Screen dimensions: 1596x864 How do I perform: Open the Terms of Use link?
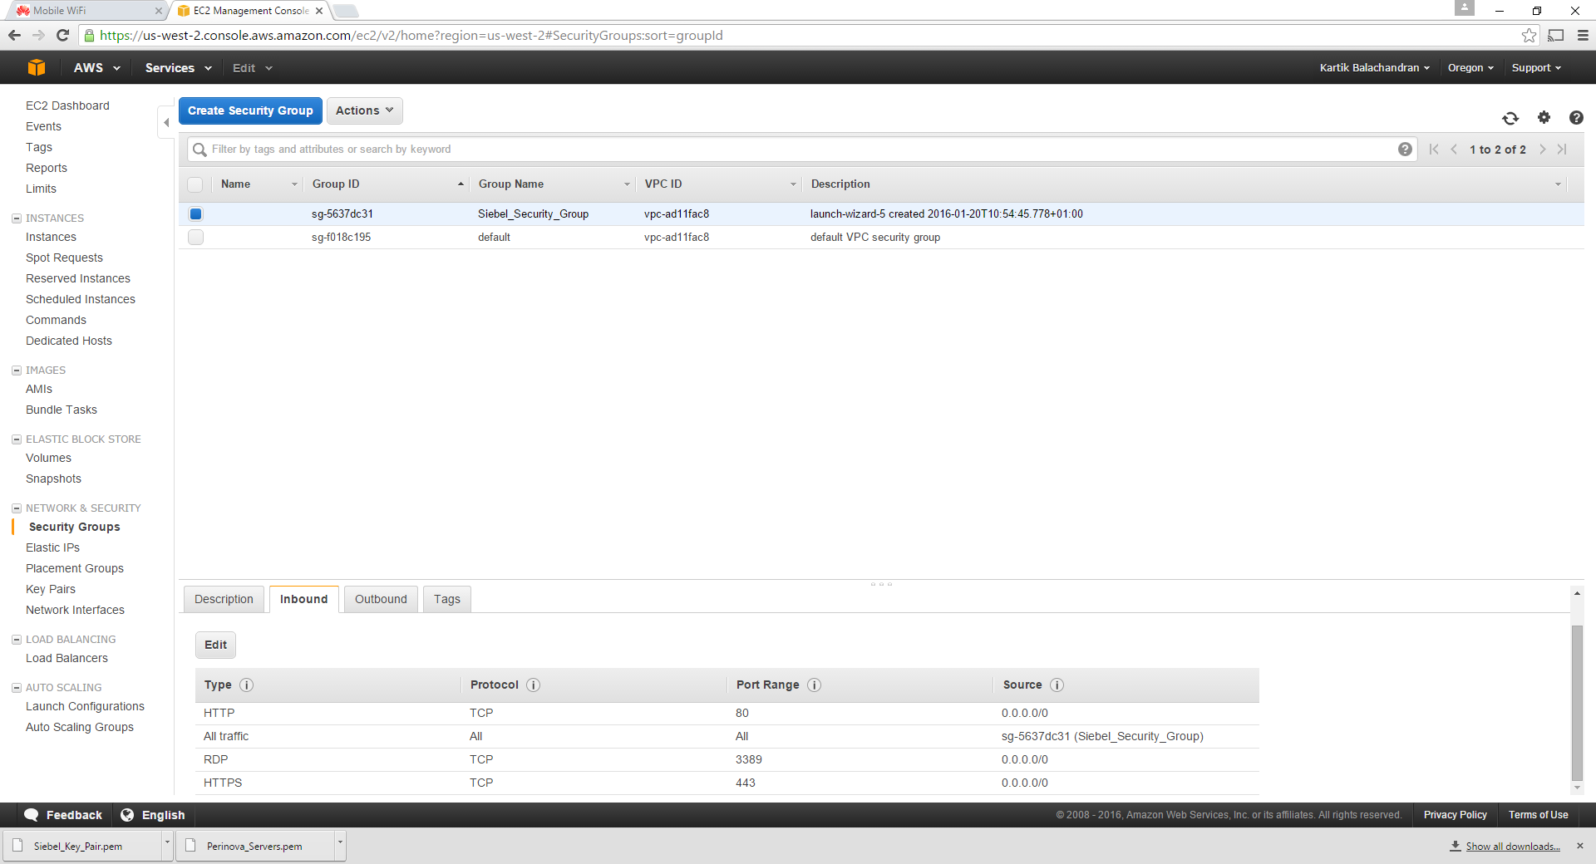1538,815
